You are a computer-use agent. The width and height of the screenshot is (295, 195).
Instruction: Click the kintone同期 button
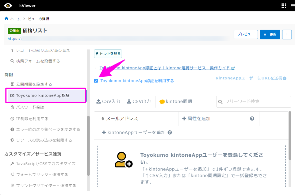click(x=175, y=102)
